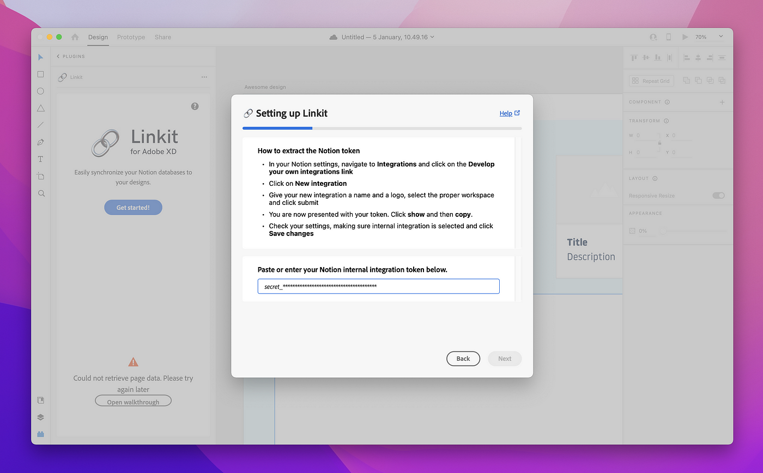Image resolution: width=763 pixels, height=473 pixels.
Task: Click the Y position field in Transform
Action: click(682, 153)
